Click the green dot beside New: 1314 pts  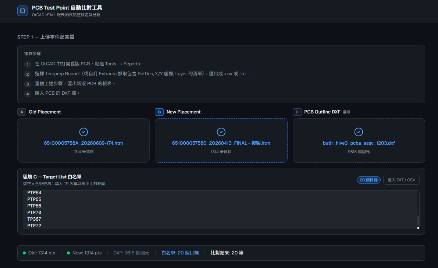(68, 253)
